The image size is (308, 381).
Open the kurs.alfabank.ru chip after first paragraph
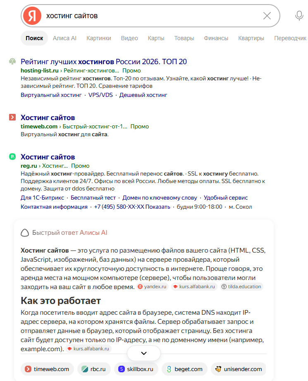coord(194,287)
